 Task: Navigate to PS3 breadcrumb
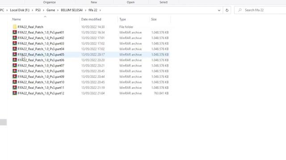(38, 10)
